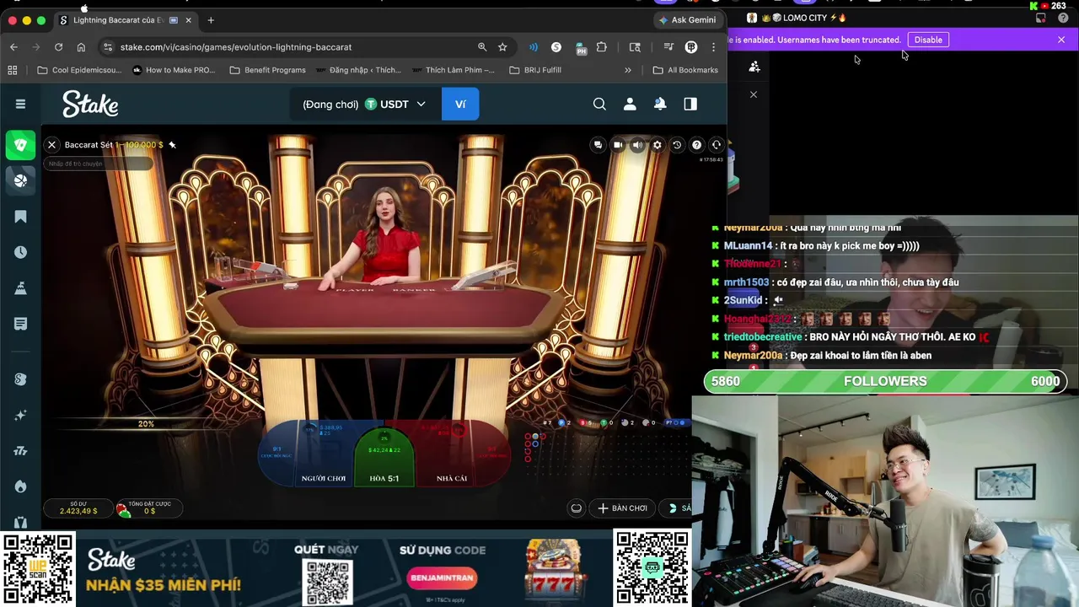Close the panel with X below the people icon
This screenshot has height=607, width=1079.
point(754,94)
